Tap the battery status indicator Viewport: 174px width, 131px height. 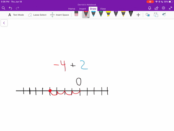tap(171, 2)
